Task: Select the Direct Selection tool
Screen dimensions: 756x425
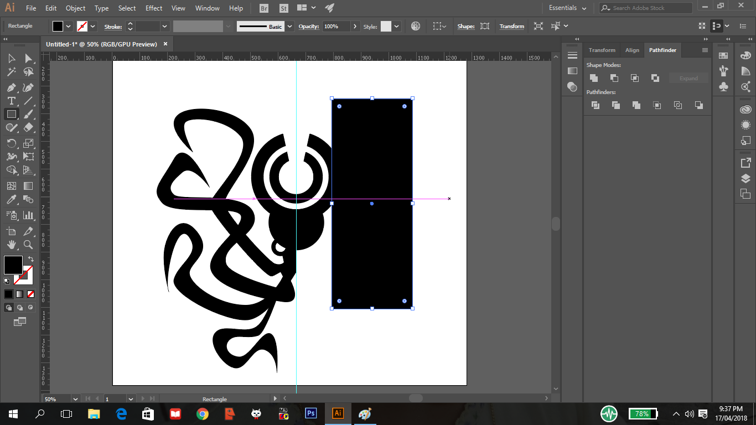Action: 28,59
